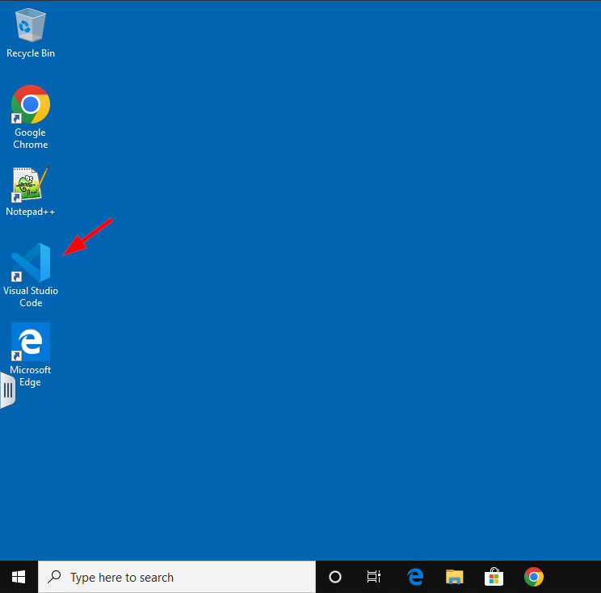Click the 'Microsoft Edge' desktop label text

point(31,376)
